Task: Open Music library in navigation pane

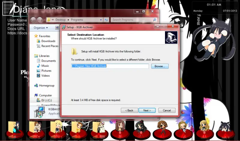Action: tap(45, 66)
